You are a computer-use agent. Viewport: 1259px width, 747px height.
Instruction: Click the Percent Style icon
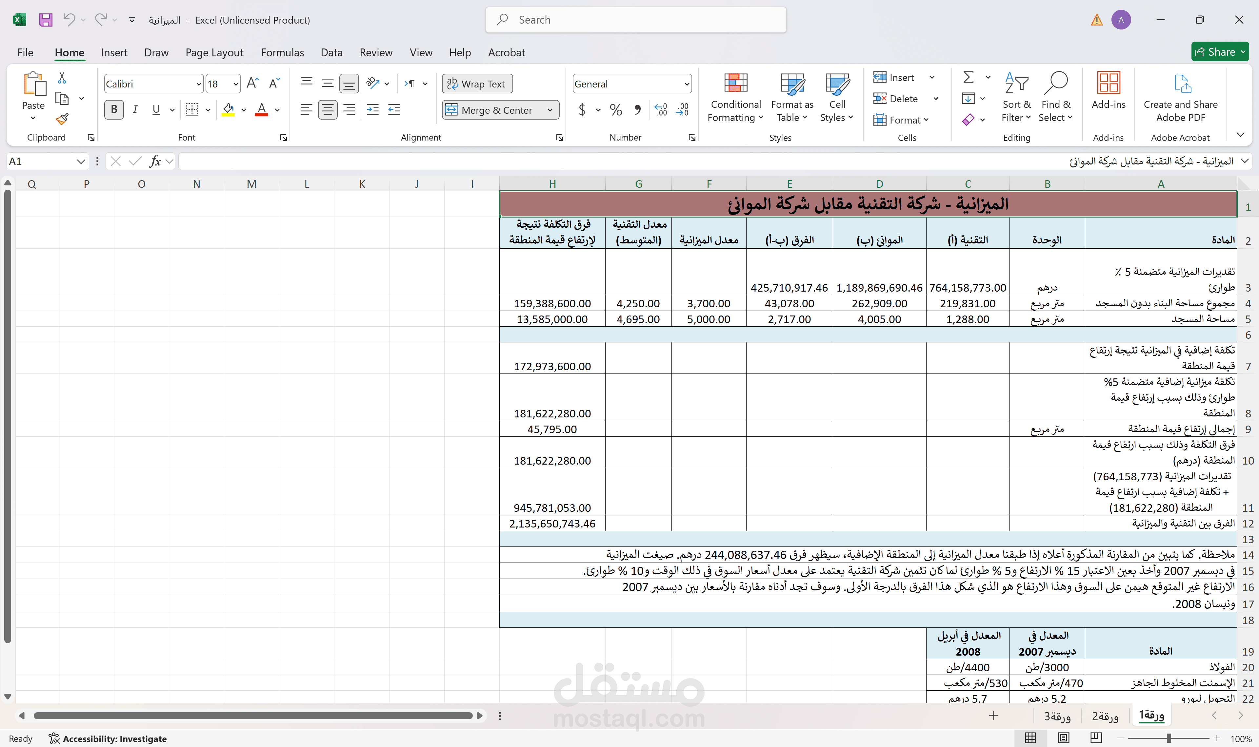coord(615,110)
